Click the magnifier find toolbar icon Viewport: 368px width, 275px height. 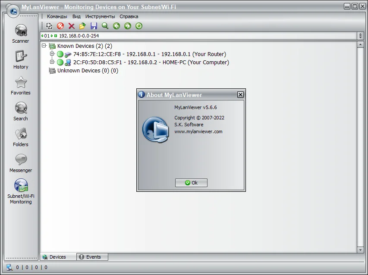coord(105,26)
